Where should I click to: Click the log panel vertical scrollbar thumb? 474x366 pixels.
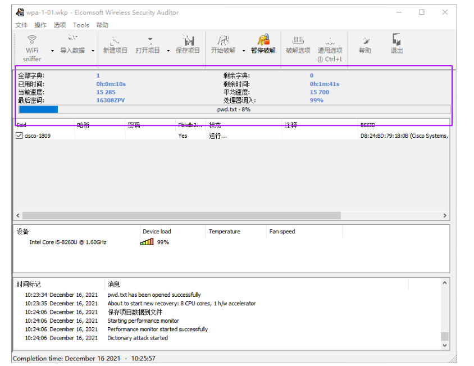tap(445, 337)
